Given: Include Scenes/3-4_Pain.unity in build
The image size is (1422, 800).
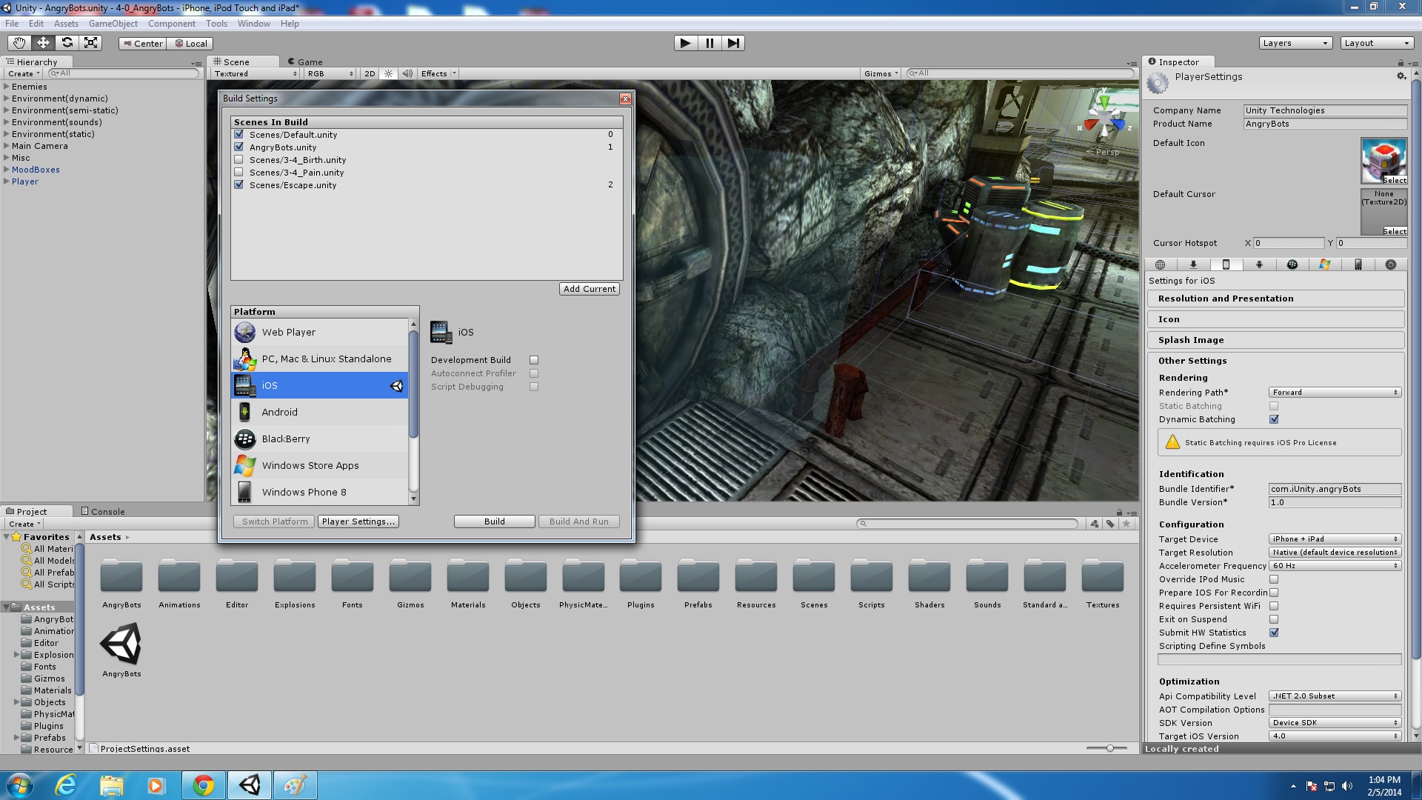Looking at the screenshot, I should [x=238, y=172].
